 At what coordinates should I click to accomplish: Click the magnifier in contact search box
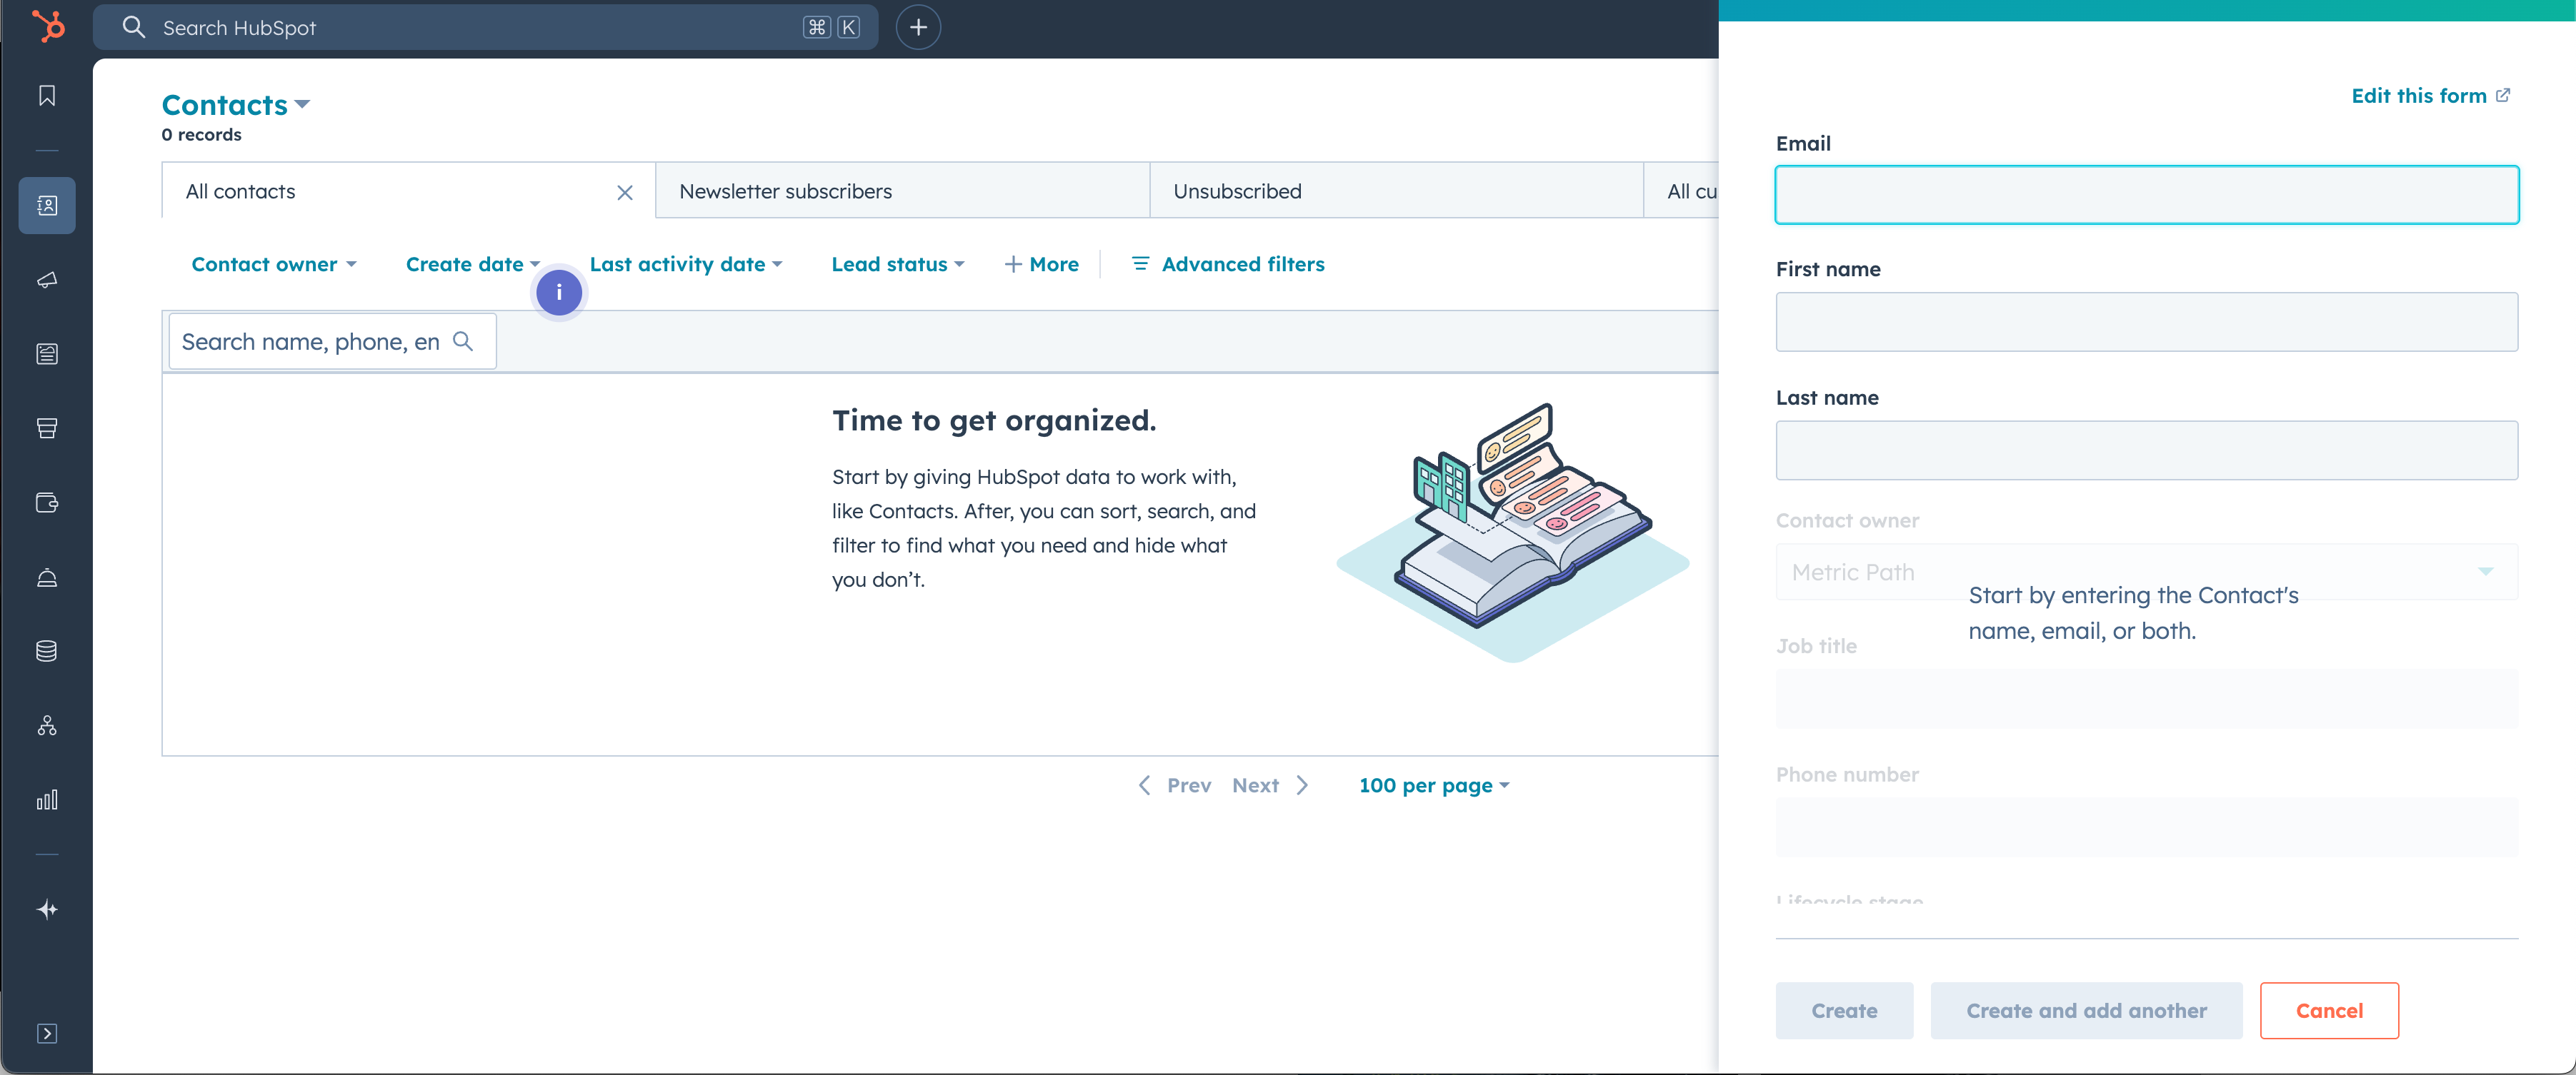(x=463, y=340)
